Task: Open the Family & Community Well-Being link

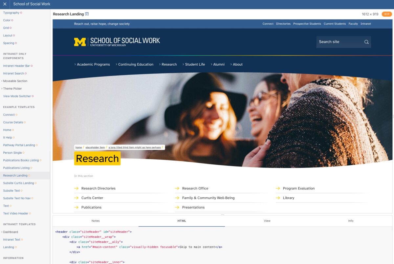Action: click(208, 198)
